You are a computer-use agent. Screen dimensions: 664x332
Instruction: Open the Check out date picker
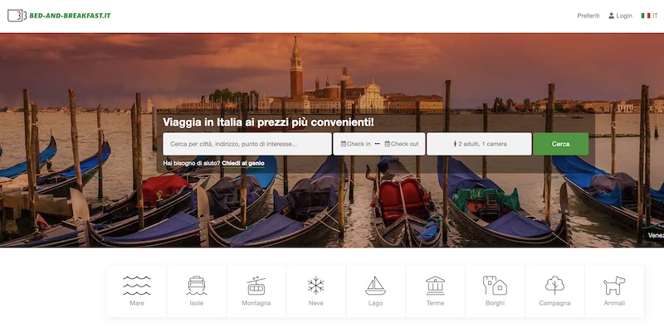(x=402, y=144)
